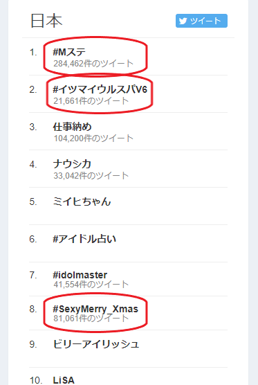
Task: Click the 21,661件のツイート count text
Action: point(91,101)
